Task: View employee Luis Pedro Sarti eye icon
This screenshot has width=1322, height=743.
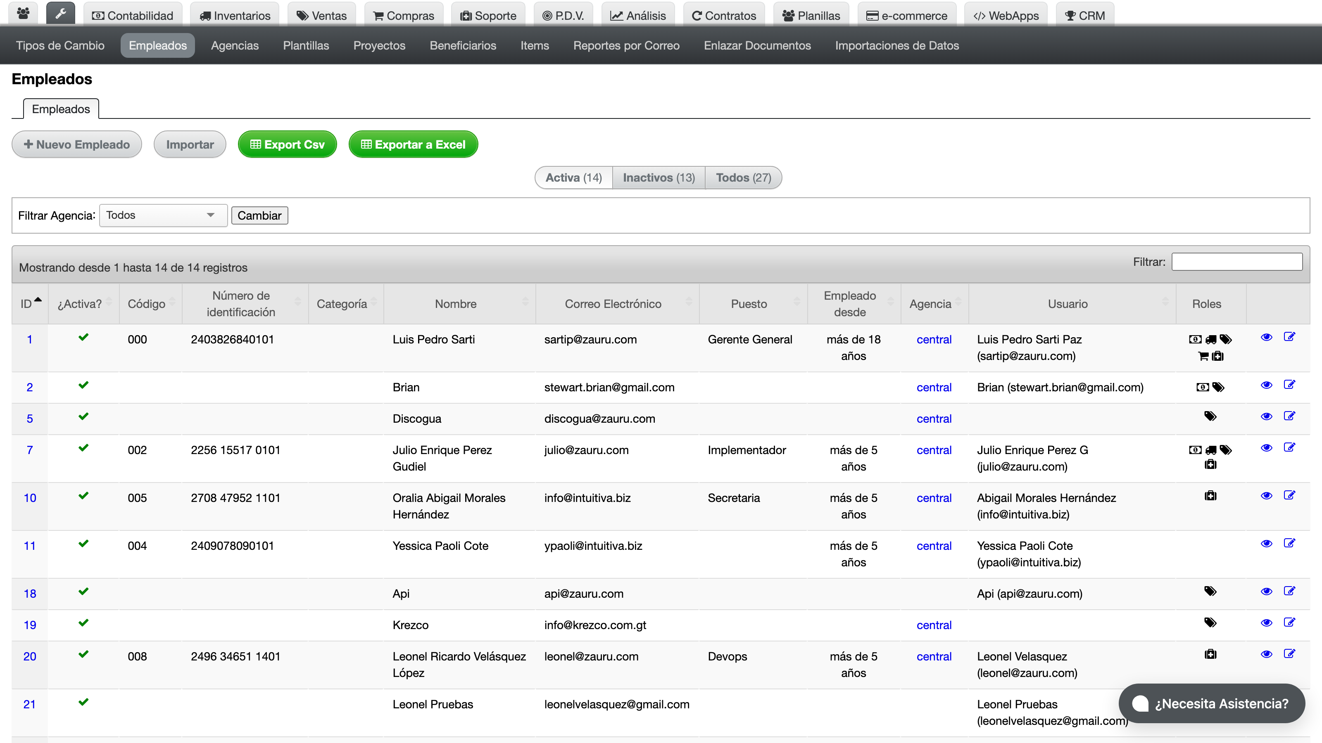Action: [1266, 337]
